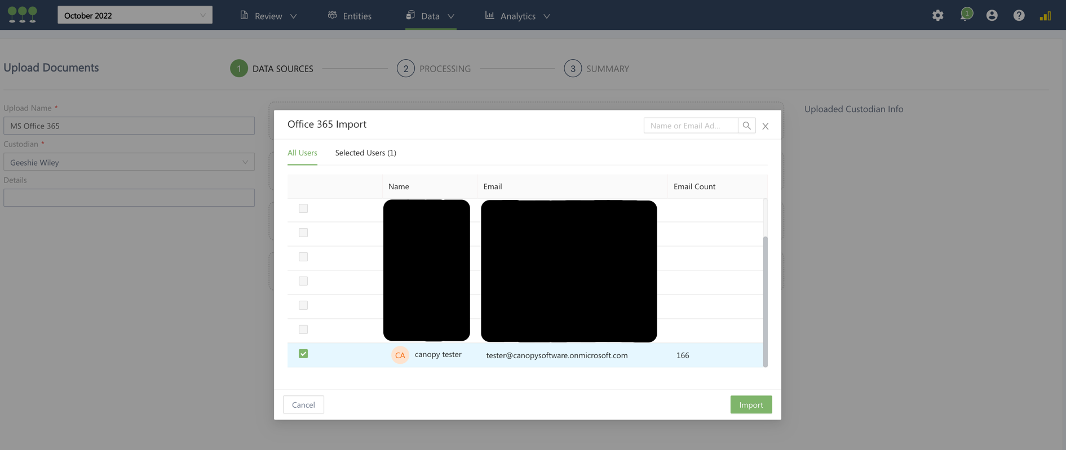Image resolution: width=1066 pixels, height=450 pixels.
Task: Click the search magnifier icon in dialog
Action: point(746,126)
